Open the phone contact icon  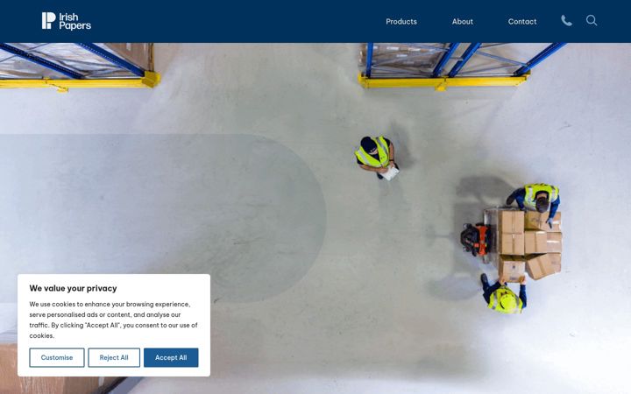[566, 20]
